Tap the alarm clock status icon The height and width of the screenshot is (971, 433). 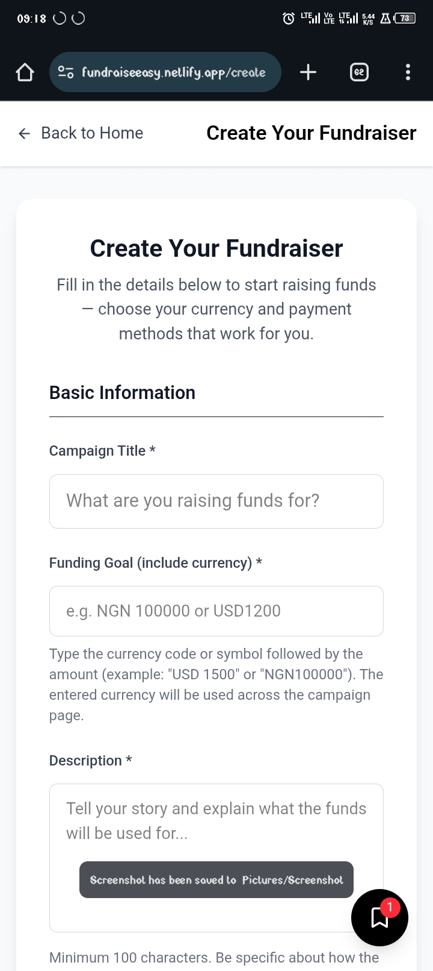[x=289, y=19]
